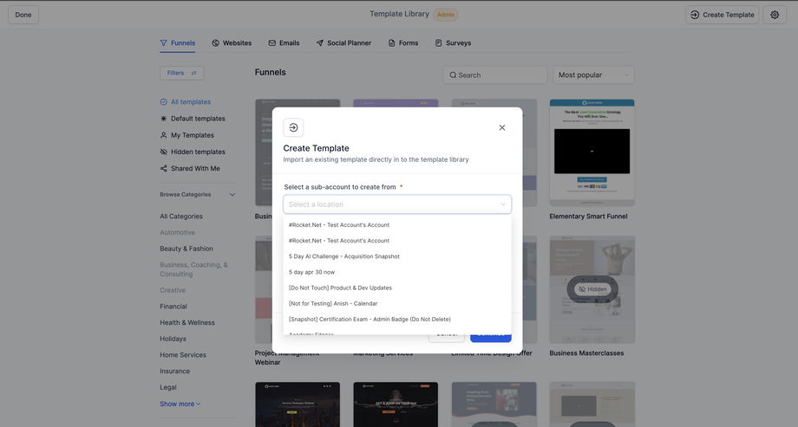Click the Social Planner paper-plane icon
The width and height of the screenshot is (798, 427).
coord(319,43)
